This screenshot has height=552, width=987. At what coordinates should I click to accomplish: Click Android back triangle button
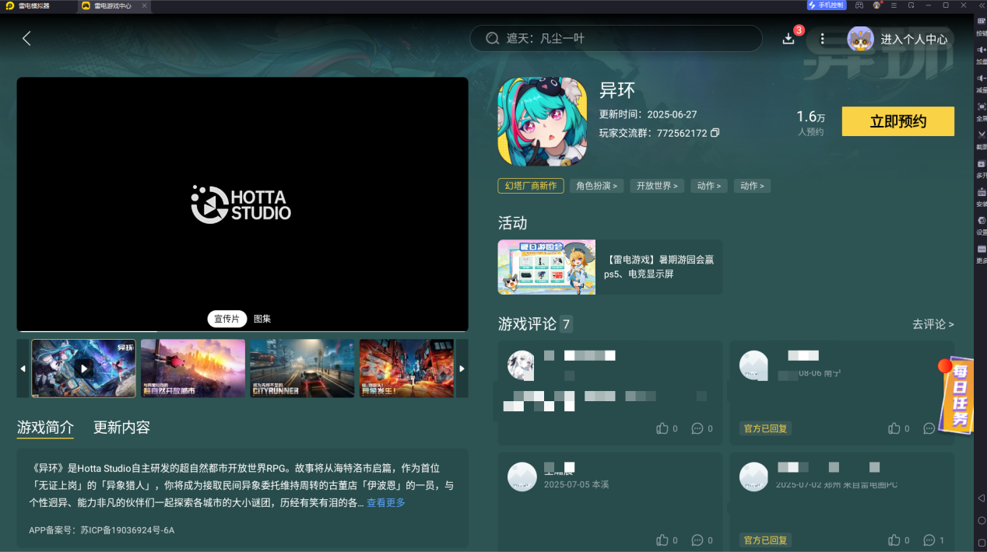[x=981, y=498]
